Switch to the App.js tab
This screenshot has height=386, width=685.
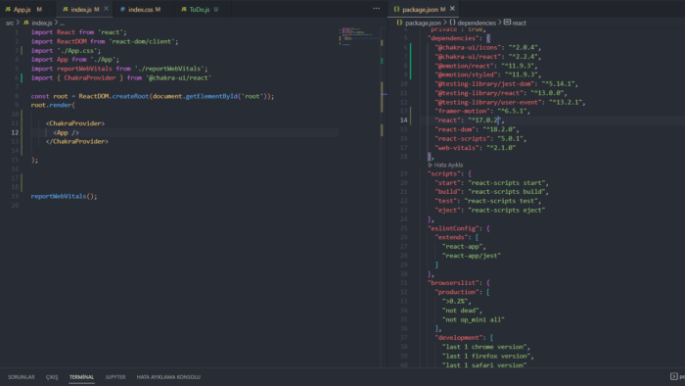click(x=23, y=9)
